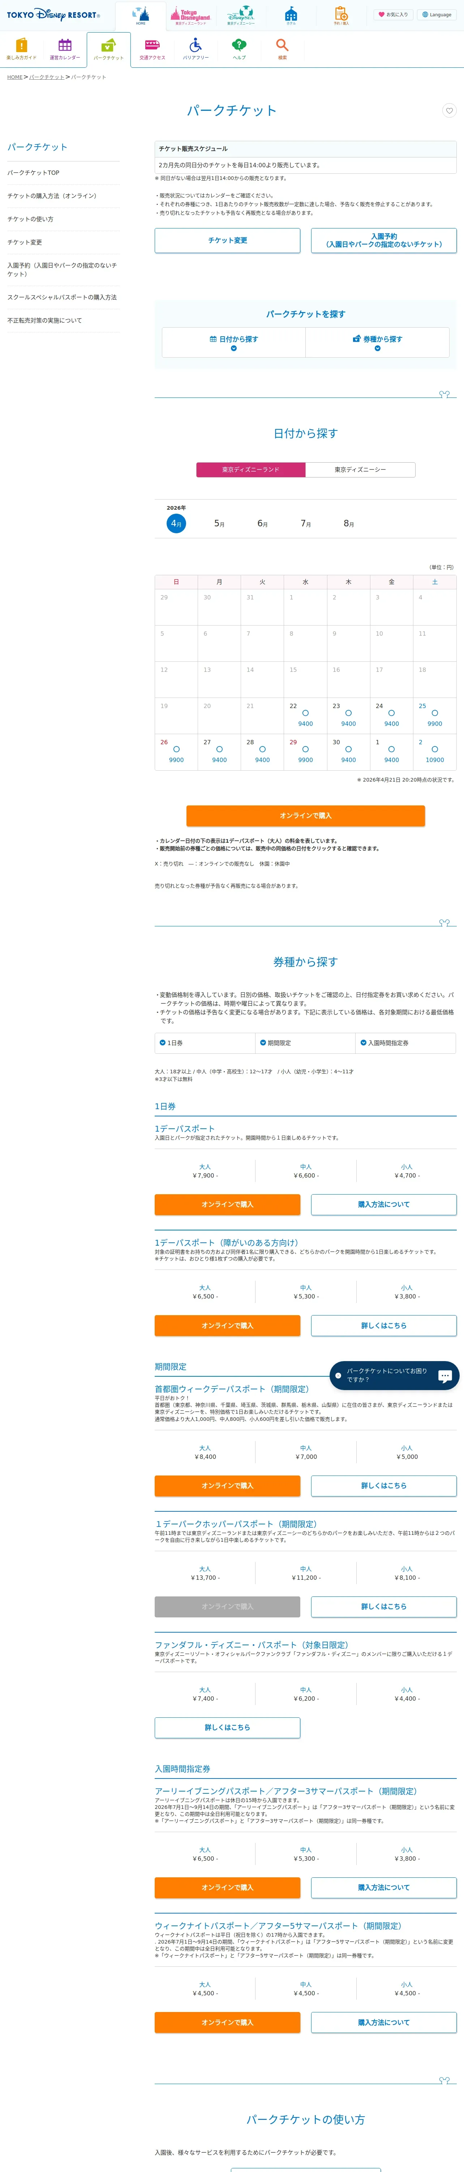The width and height of the screenshot is (464, 2172).
Task: Click the パークチケット breadcrumb link
Action: click(x=46, y=77)
